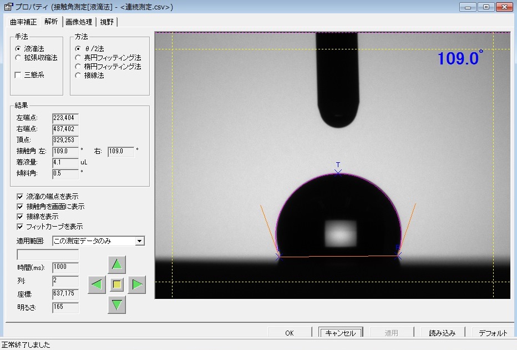This screenshot has width=517, height=350.
Task: Enable the 三態系 checkbox
Action: pyautogui.click(x=18, y=75)
